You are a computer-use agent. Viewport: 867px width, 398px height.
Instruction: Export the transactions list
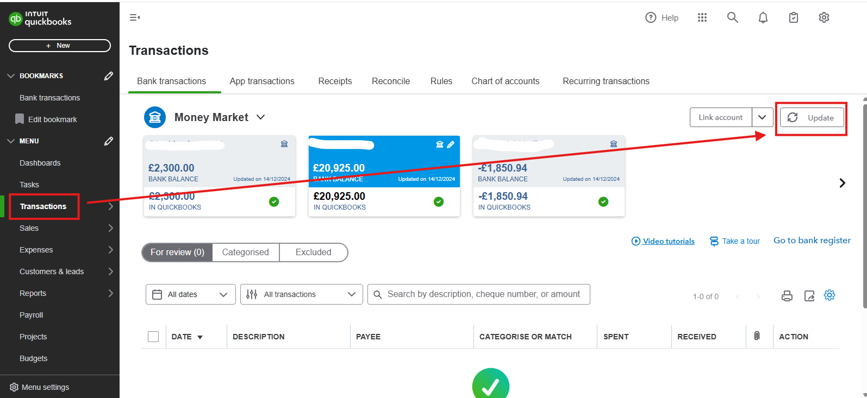coord(809,296)
